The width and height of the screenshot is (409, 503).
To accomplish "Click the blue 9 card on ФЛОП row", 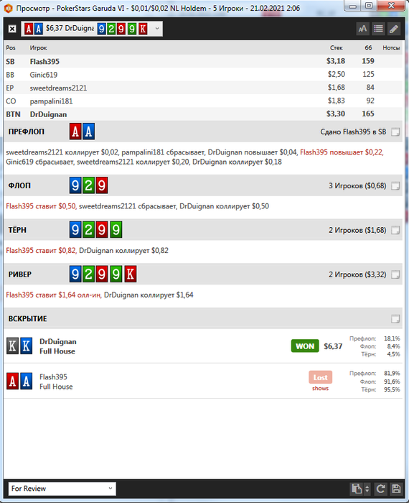I will [75, 185].
